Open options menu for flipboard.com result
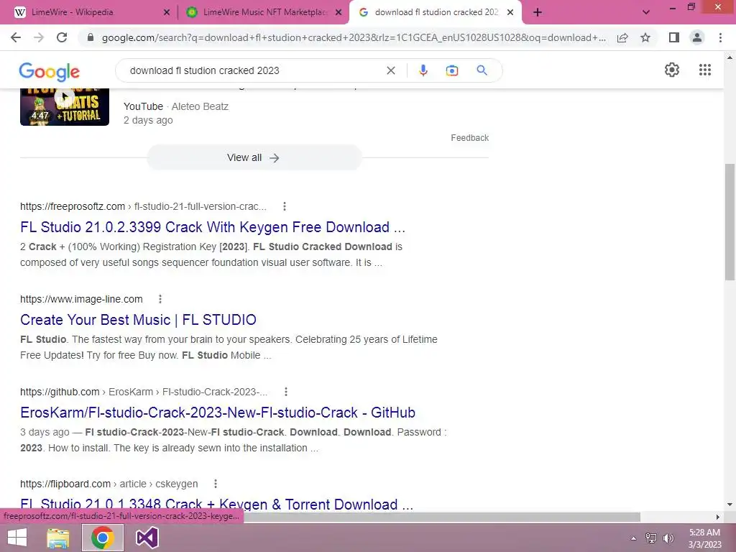This screenshot has height=552, width=736. 216,484
